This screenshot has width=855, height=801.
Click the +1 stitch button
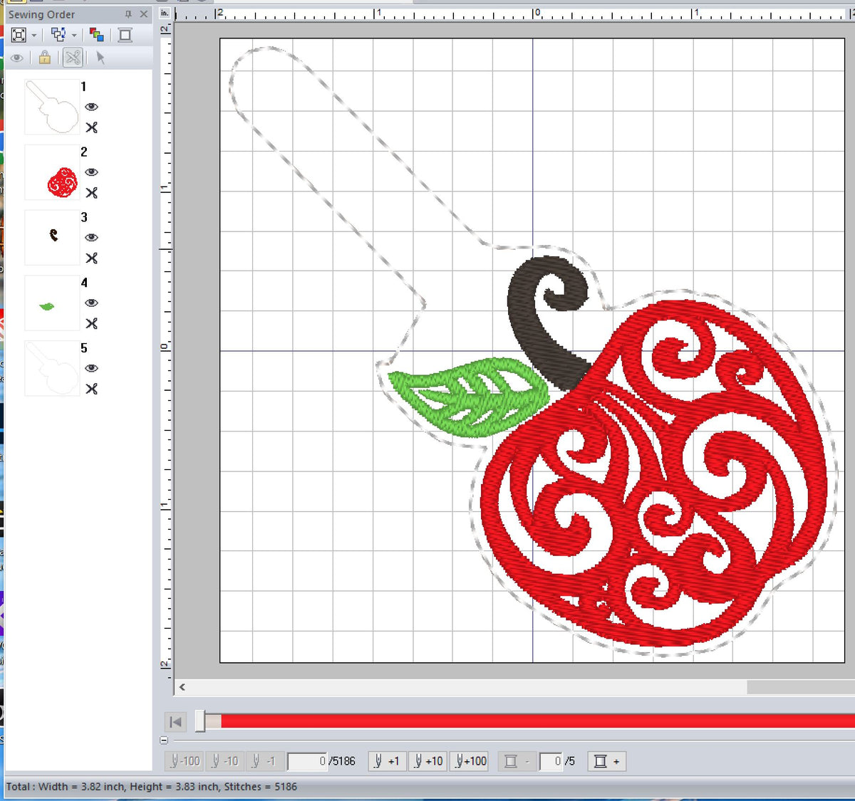387,761
